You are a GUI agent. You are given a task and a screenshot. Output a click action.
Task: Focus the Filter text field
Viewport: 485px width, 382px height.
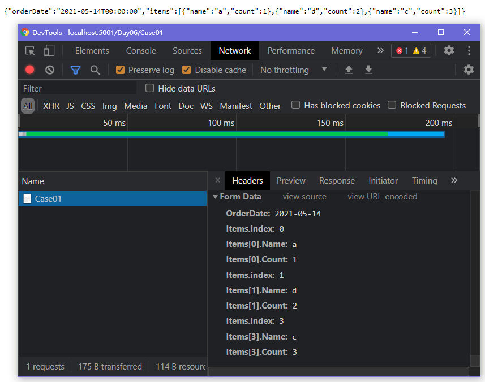point(79,88)
